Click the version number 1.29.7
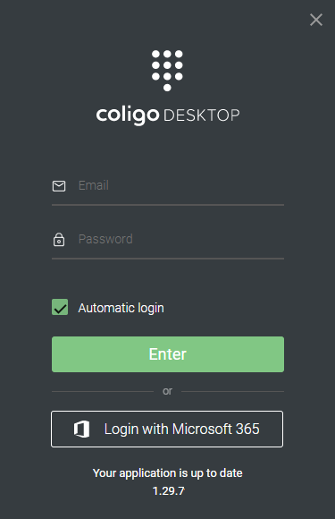 click(x=169, y=491)
